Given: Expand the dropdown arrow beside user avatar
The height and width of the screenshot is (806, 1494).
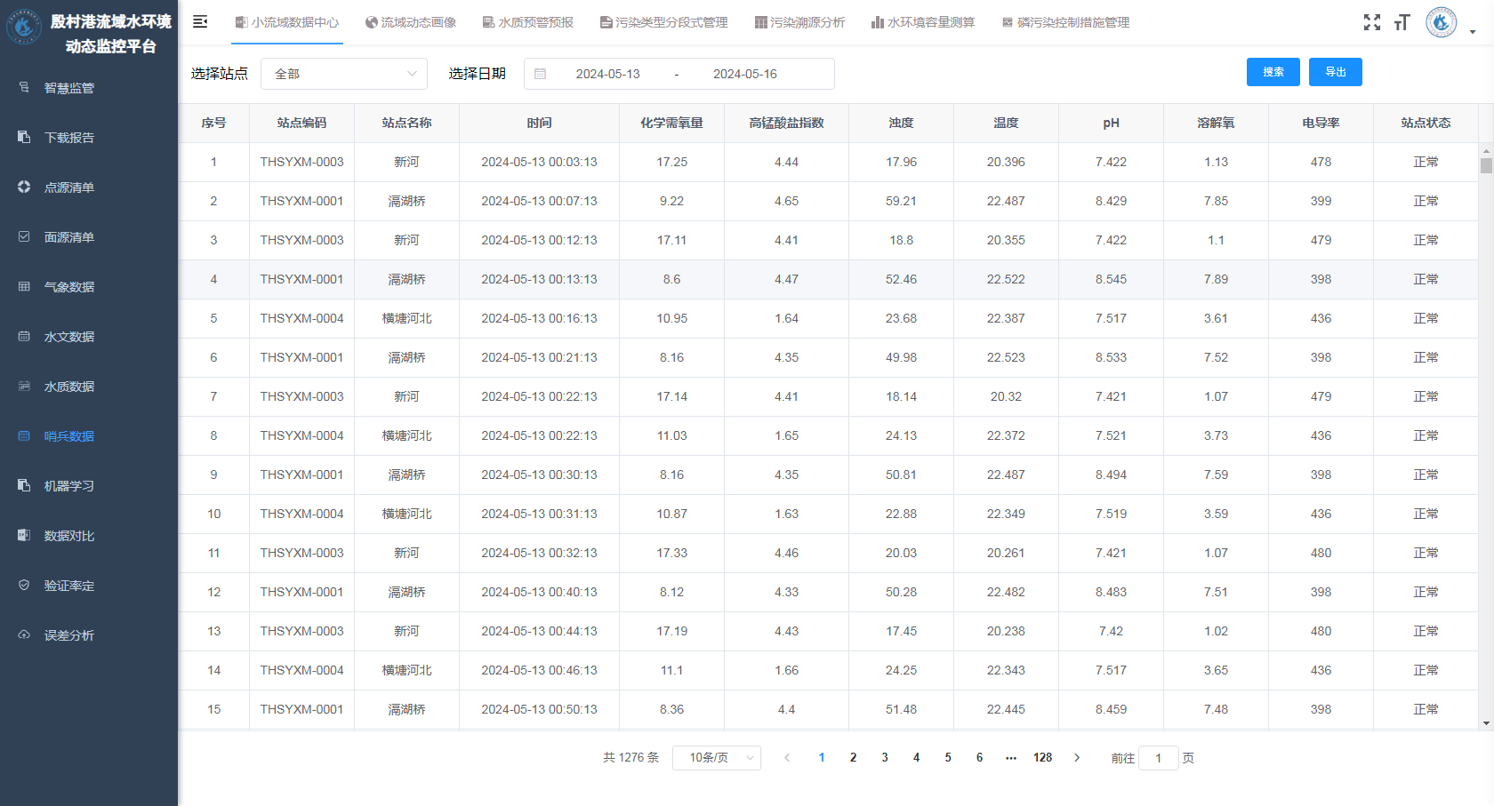Looking at the screenshot, I should click(1473, 32).
